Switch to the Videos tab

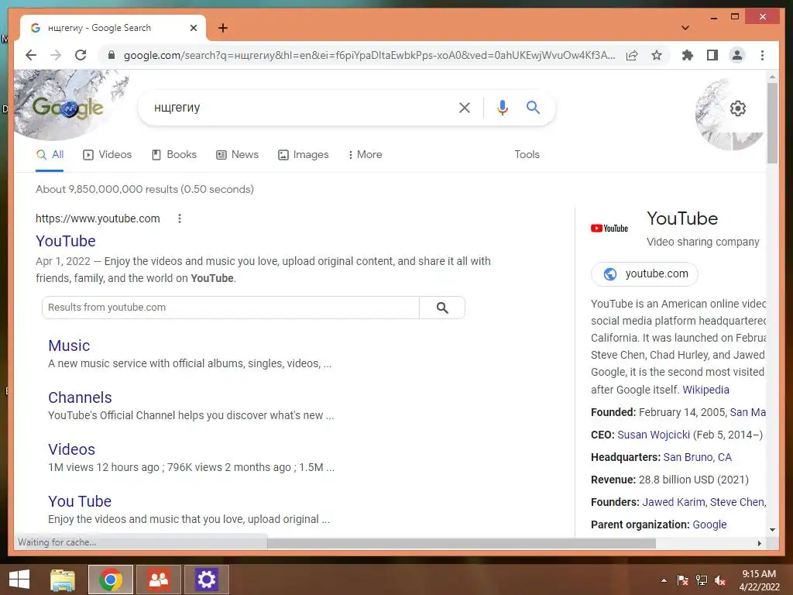(x=107, y=155)
